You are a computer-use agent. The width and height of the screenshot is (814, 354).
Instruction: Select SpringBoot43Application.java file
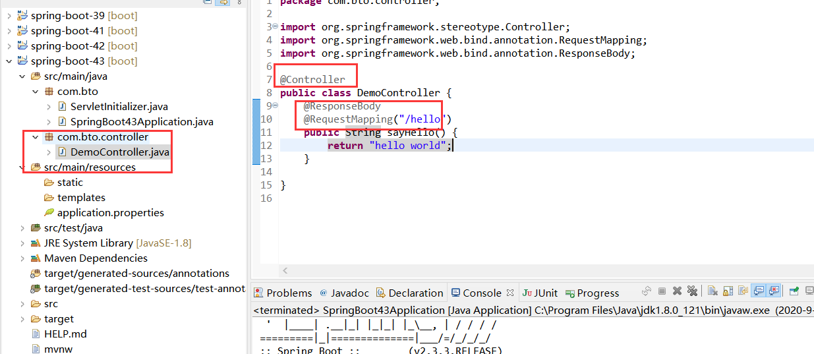click(x=142, y=121)
